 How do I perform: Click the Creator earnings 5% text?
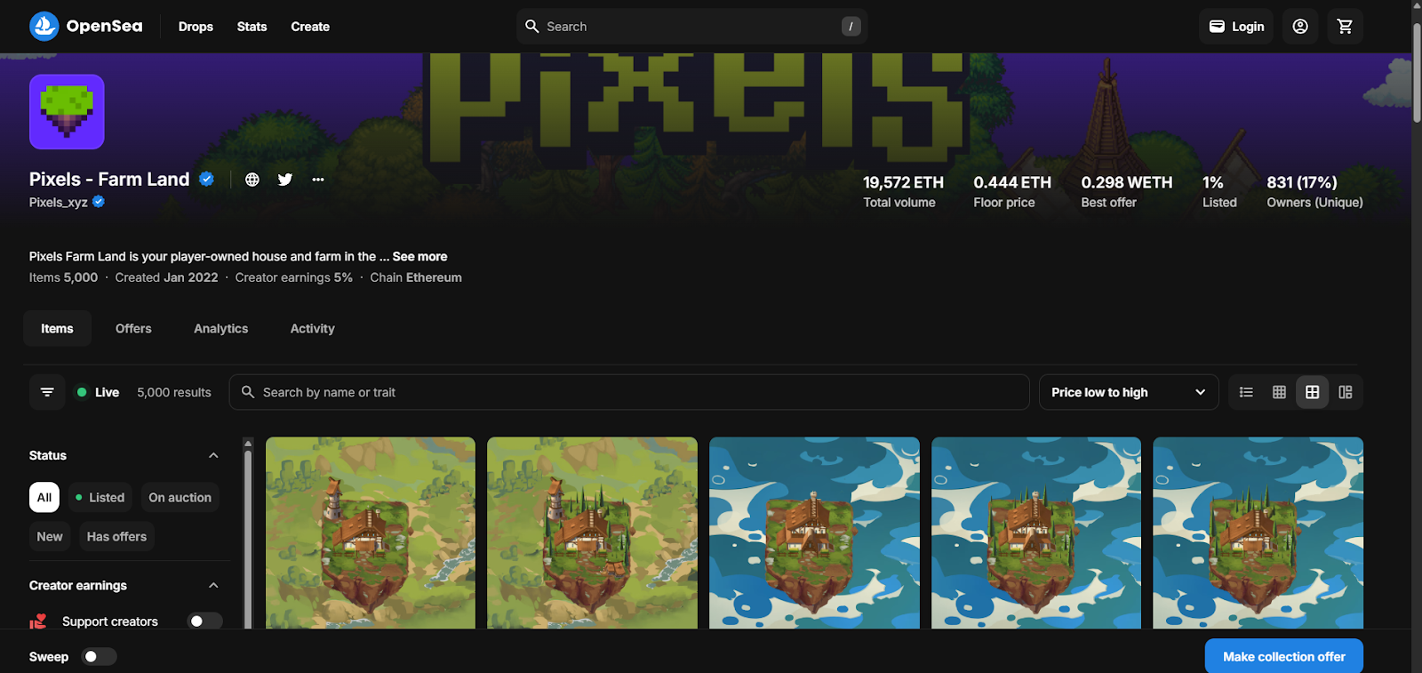click(x=294, y=277)
